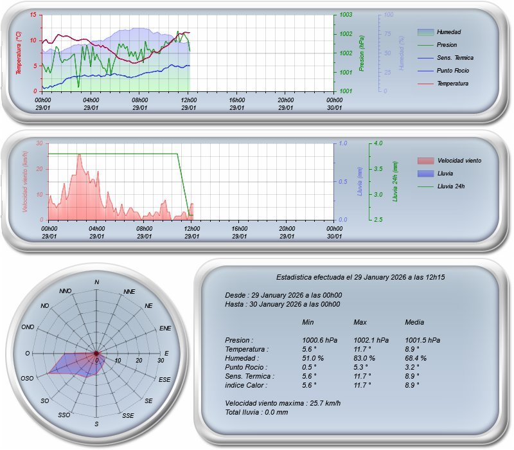514x450 pixels.
Task: Click the 04h00 tick on the wind chart
Action: click(x=96, y=228)
